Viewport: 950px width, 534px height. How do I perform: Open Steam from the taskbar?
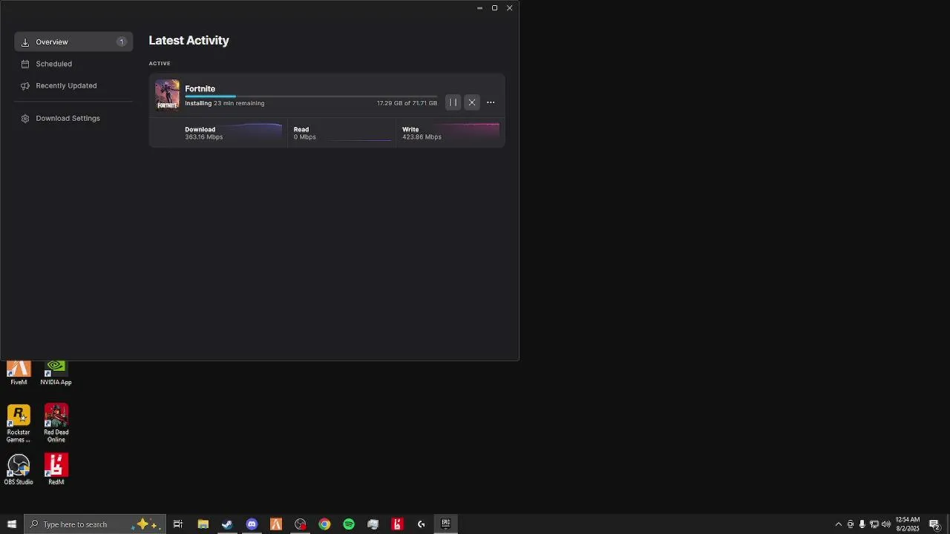227,524
